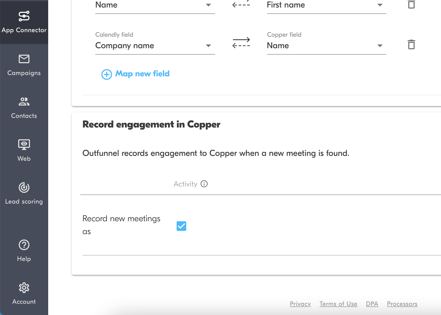The width and height of the screenshot is (441, 315).
Task: Go to Campaigns in sidebar
Action: pyautogui.click(x=24, y=65)
